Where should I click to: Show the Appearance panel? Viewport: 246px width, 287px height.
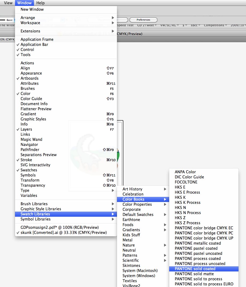(66, 73)
